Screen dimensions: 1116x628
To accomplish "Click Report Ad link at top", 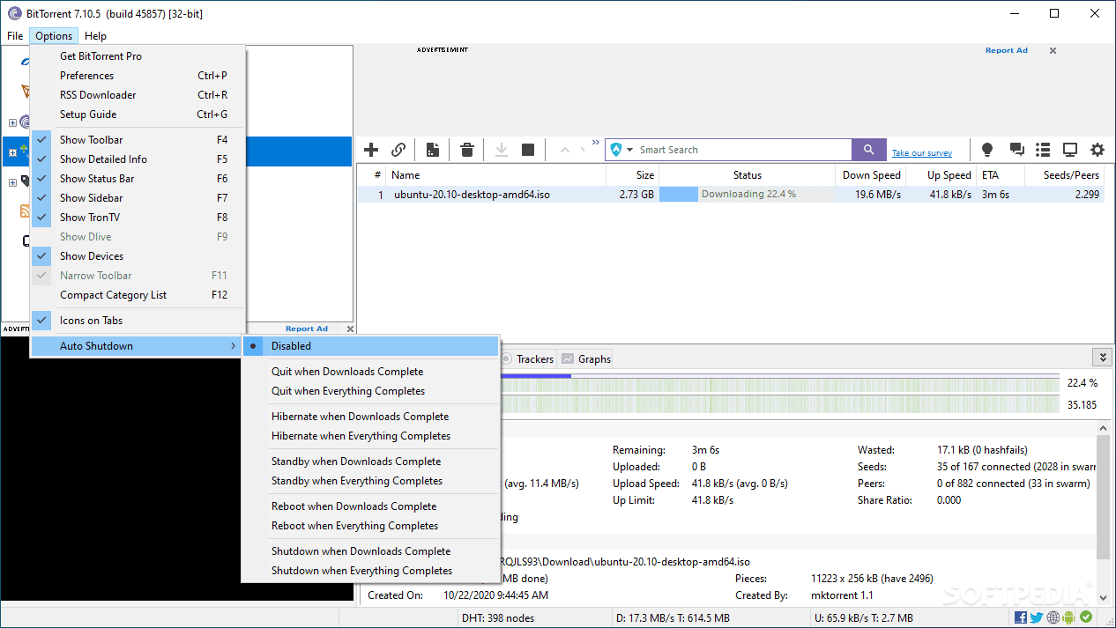I will [x=1007, y=51].
